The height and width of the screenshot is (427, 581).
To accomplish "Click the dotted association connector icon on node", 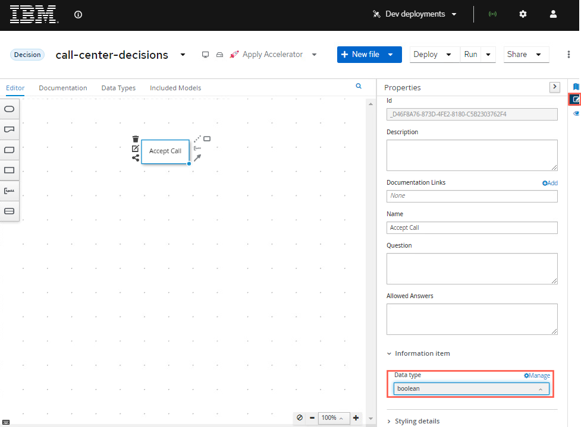I will (197, 139).
